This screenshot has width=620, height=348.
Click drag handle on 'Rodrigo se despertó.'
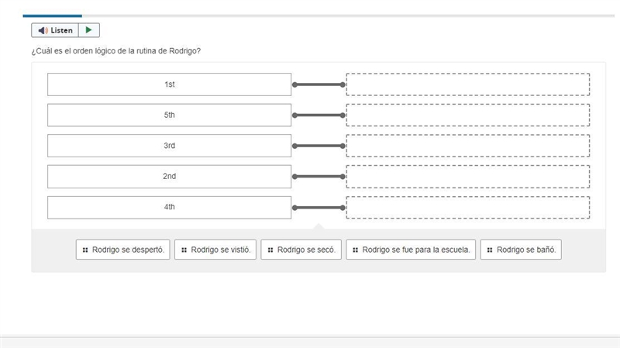tap(85, 250)
